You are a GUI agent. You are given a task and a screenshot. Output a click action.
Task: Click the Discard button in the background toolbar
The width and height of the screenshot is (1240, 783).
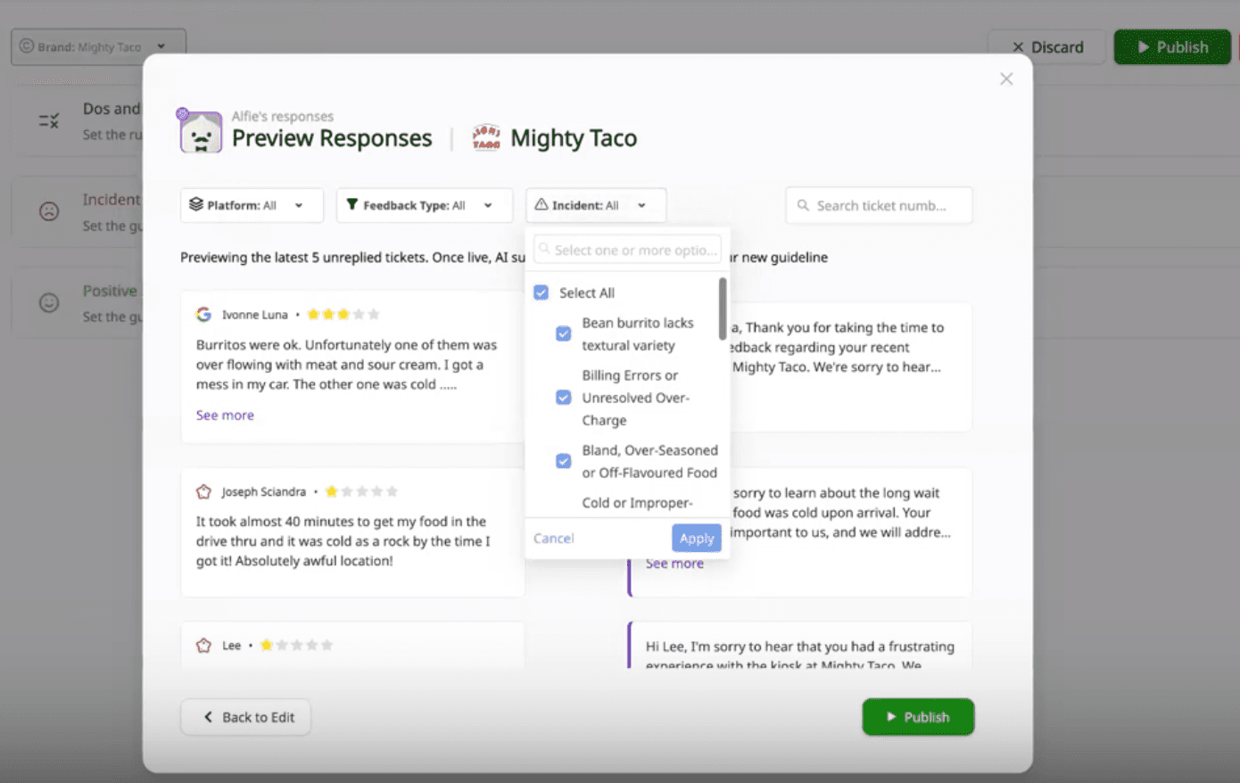click(x=1047, y=46)
